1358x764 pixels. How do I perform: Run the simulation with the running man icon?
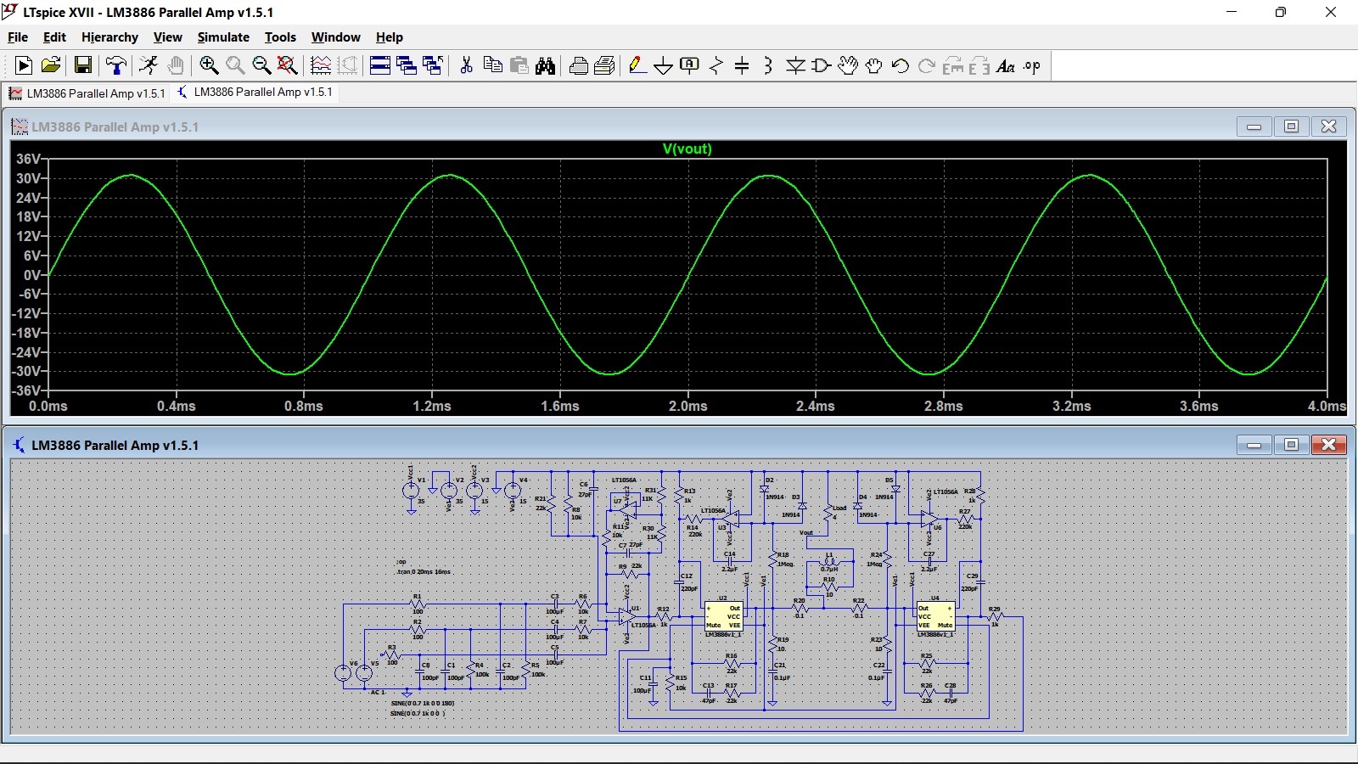click(149, 65)
